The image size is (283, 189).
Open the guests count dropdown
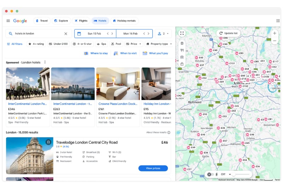tap(163, 34)
